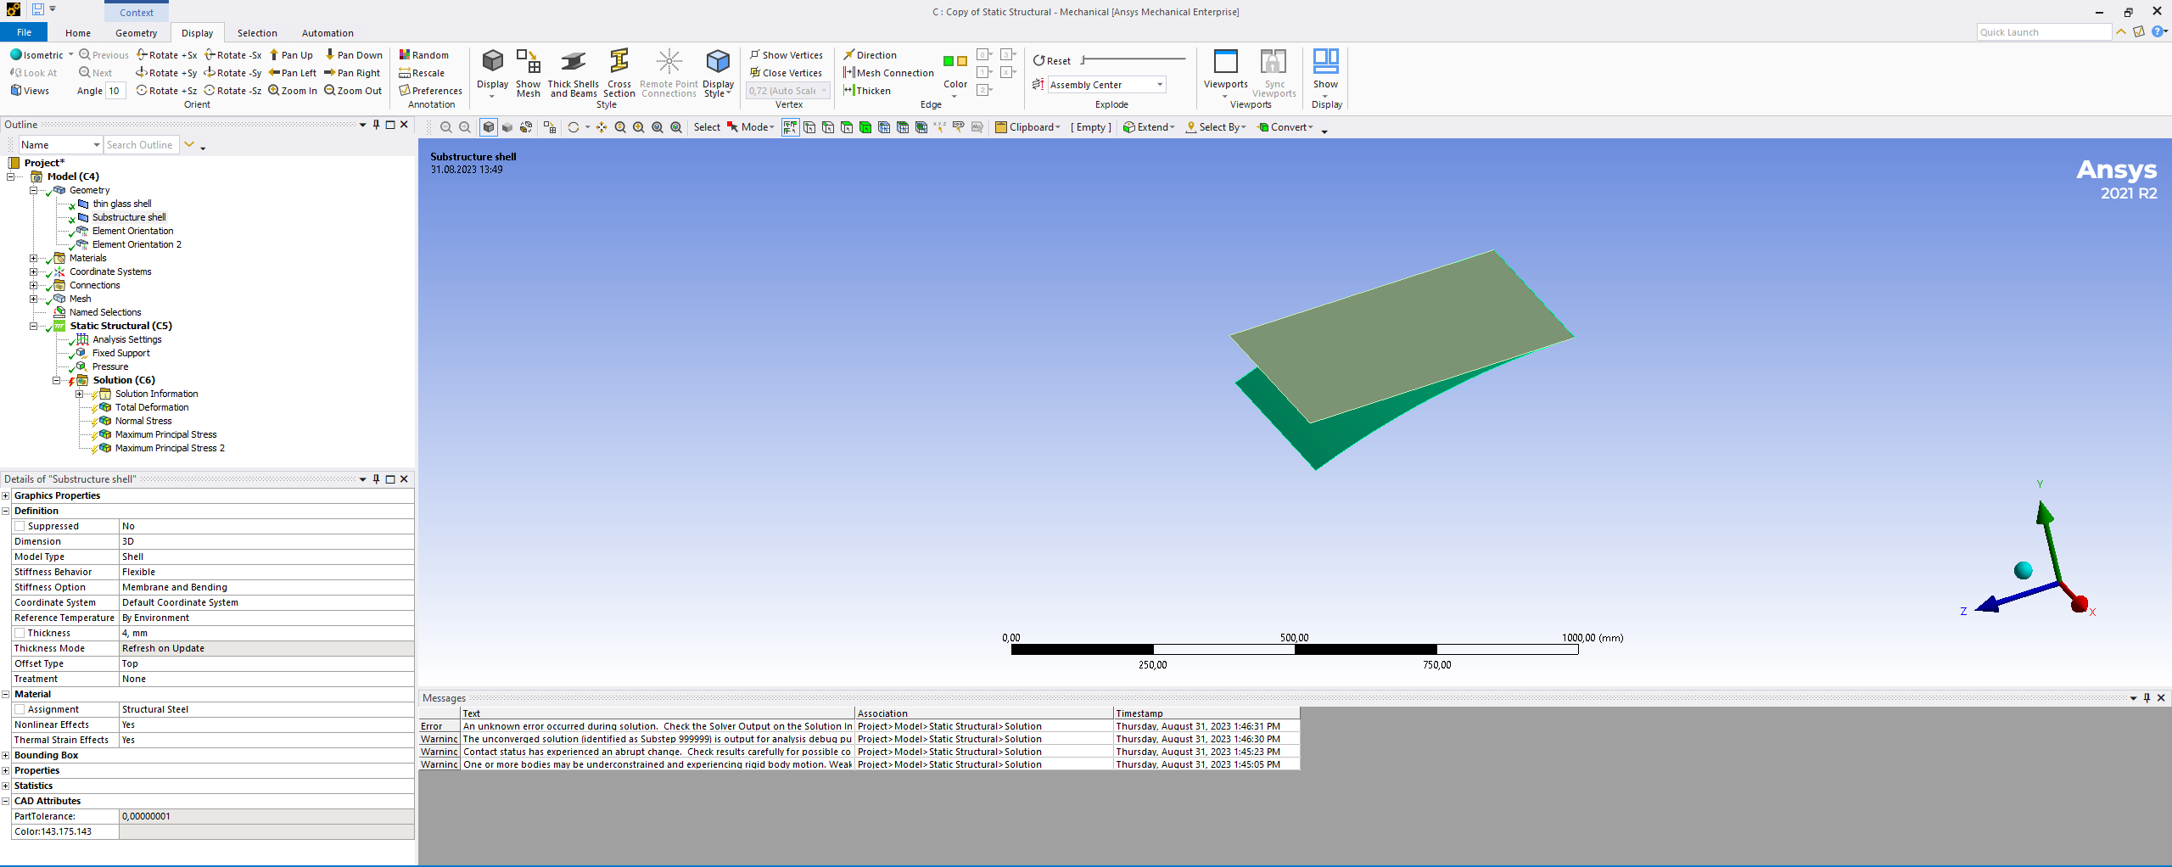Switch to the Geometry ribbon tab
This screenshot has width=2172, height=867.
click(136, 33)
